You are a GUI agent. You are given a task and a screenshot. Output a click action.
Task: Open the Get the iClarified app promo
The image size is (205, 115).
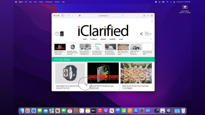click(x=146, y=34)
